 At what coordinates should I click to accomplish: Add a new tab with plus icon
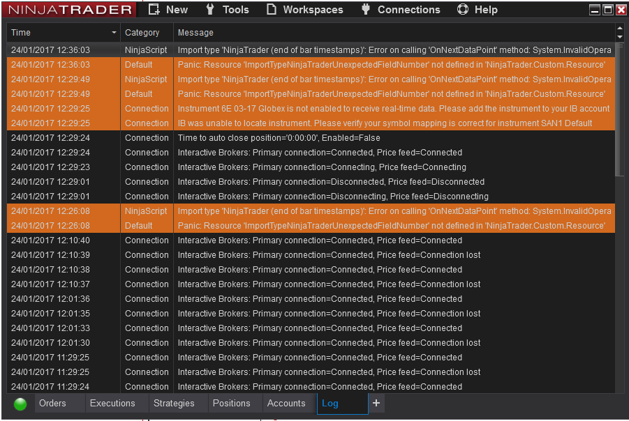pos(376,403)
